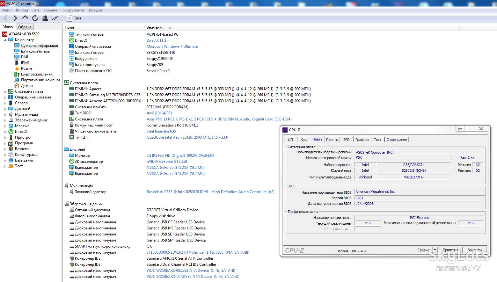Click the Датчик sensor icon in the tree

(x=17, y=86)
